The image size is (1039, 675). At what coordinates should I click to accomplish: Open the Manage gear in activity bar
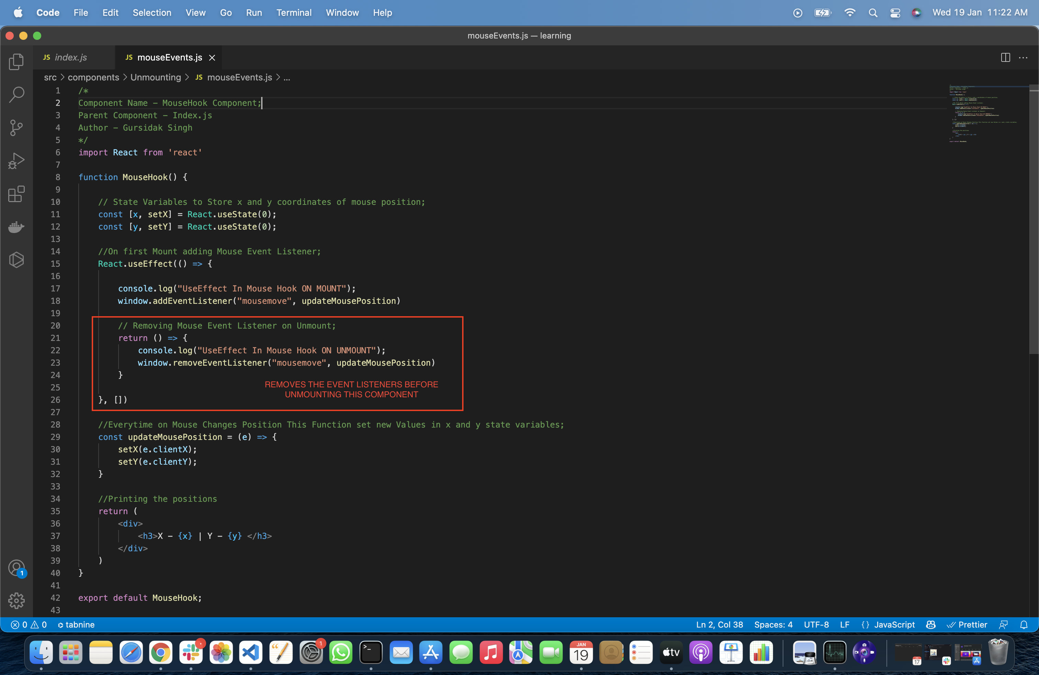(x=16, y=600)
